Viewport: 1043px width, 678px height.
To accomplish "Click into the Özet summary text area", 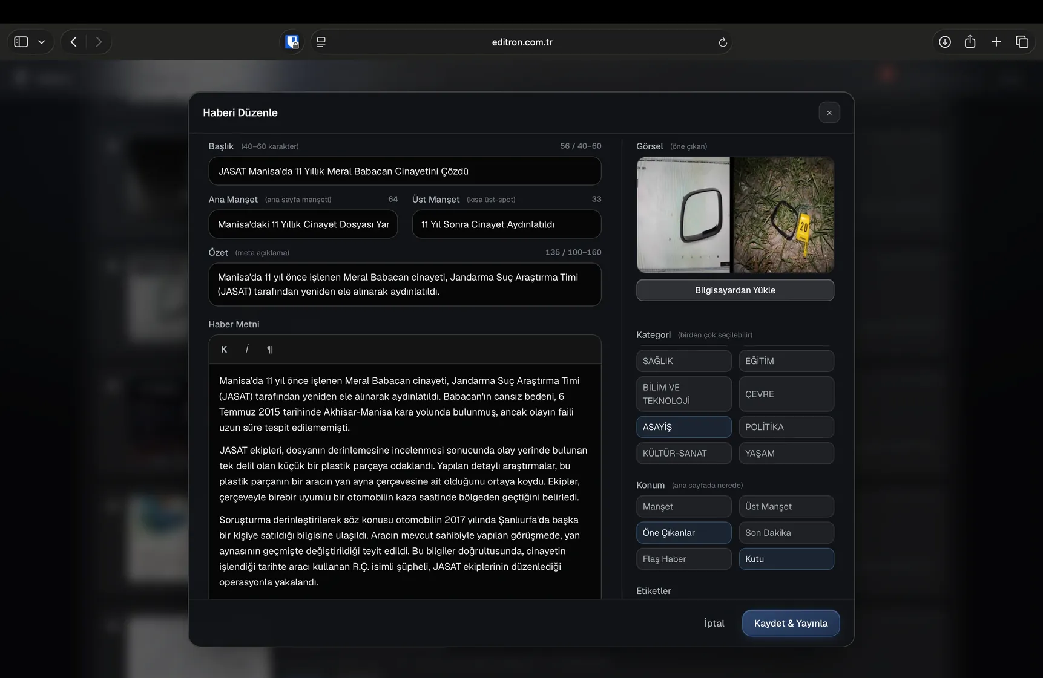I will coord(405,284).
